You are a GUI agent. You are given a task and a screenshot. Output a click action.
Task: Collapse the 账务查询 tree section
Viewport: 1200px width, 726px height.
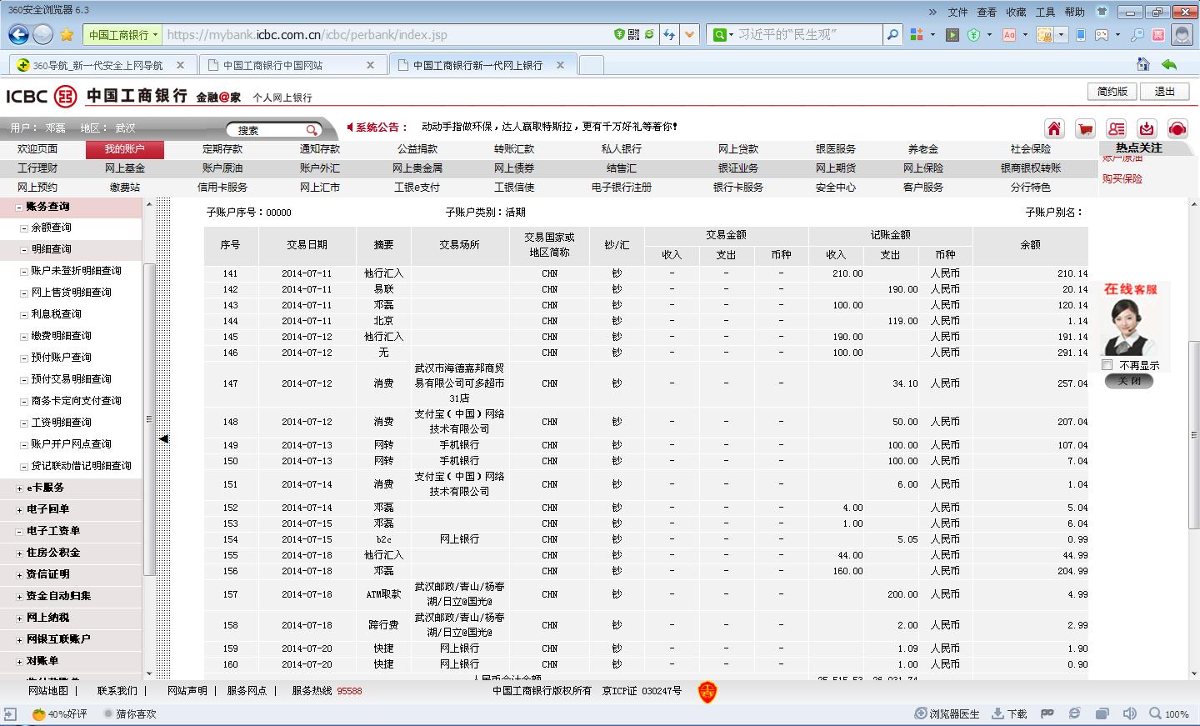19,207
